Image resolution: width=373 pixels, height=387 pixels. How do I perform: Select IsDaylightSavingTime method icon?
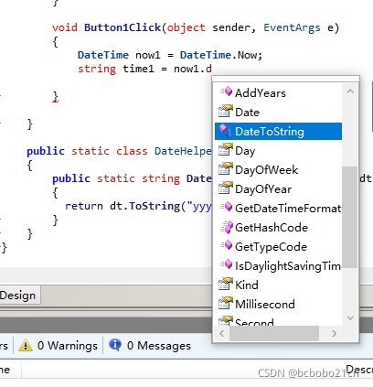[x=226, y=264]
